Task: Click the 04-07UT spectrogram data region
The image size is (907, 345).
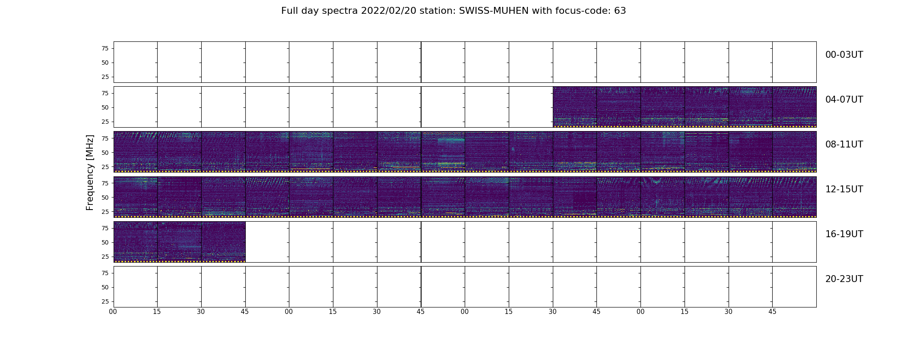Action: click(x=685, y=107)
